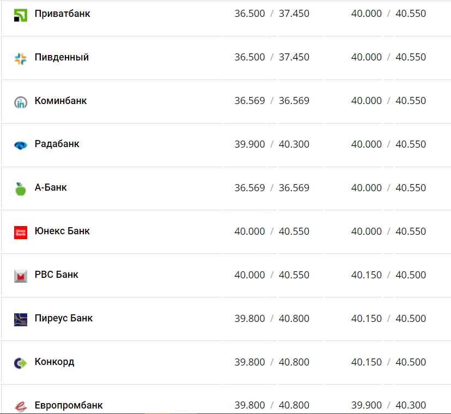Open the Коминбанк bank name link
The image size is (451, 414).
[60, 101]
